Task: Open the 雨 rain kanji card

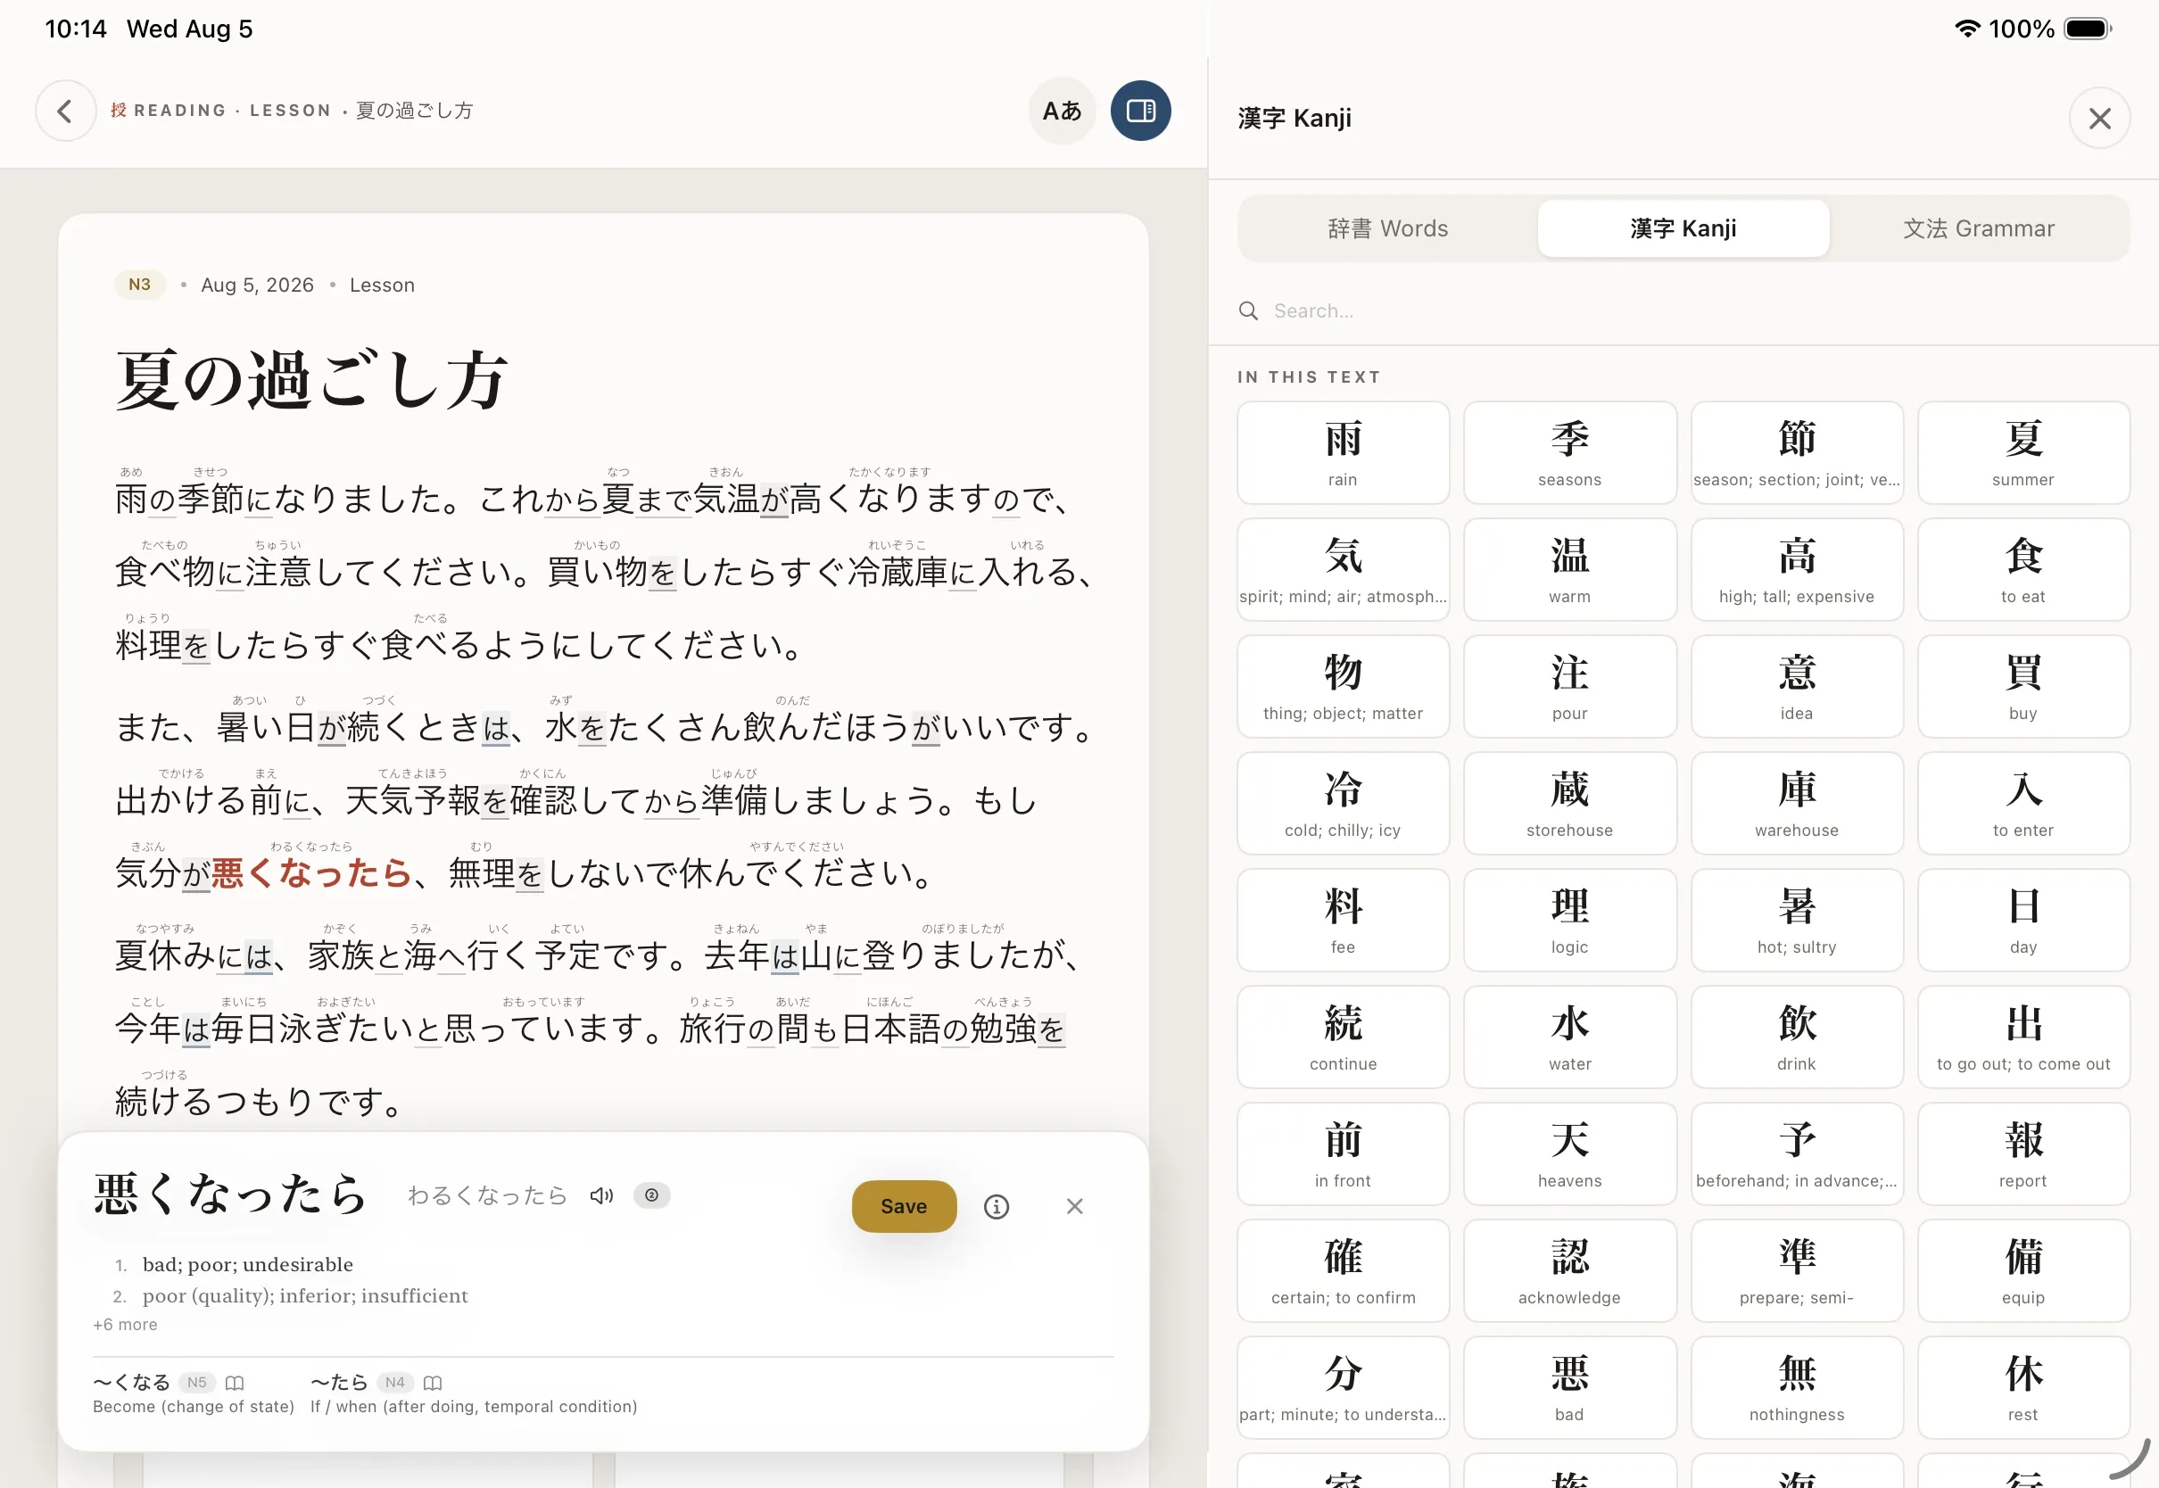Action: point(1344,453)
